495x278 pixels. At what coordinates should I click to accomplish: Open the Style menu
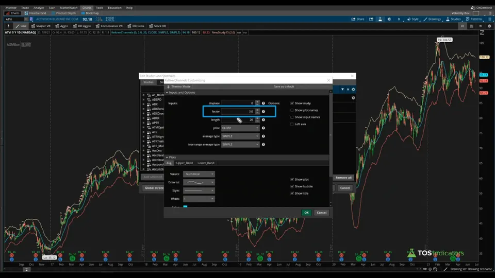click(412, 19)
